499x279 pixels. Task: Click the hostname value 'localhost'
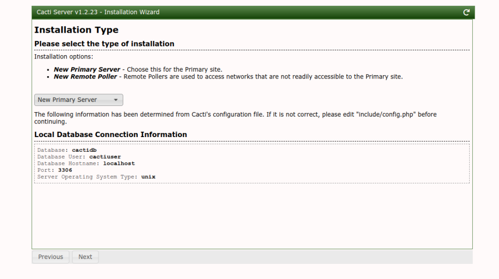point(119,163)
